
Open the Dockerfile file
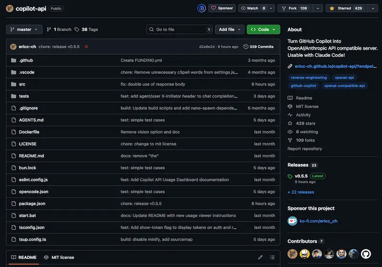[29, 132]
